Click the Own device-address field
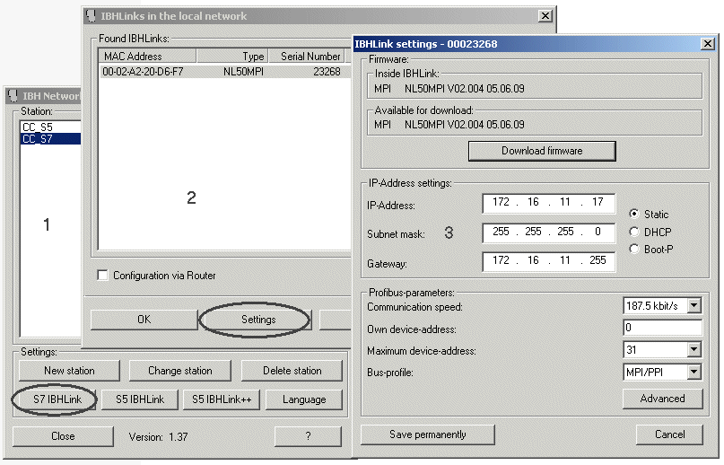724x465 pixels. pos(662,328)
